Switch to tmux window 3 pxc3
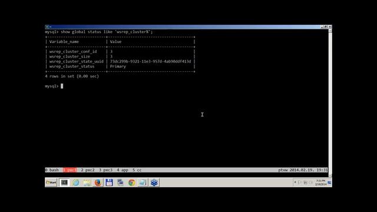Viewport: 377px width, 212px height. tap(105, 170)
